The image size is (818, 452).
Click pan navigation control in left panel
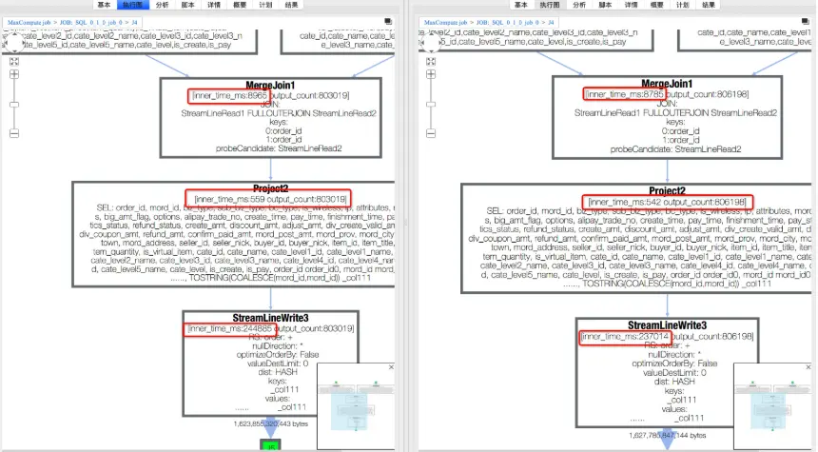(x=14, y=42)
